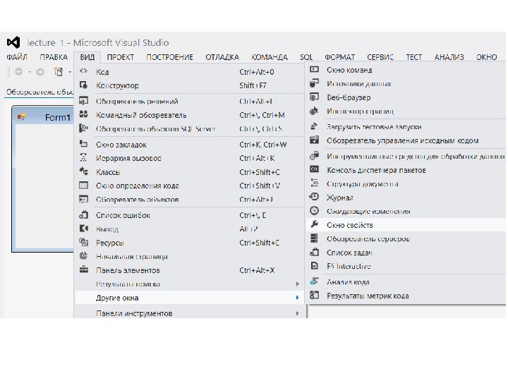Click the Form1 title bar
This screenshot has width=508, height=381.
(43, 117)
